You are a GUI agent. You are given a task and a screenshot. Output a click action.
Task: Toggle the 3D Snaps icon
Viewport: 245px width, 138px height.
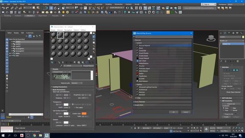click(x=90, y=8)
